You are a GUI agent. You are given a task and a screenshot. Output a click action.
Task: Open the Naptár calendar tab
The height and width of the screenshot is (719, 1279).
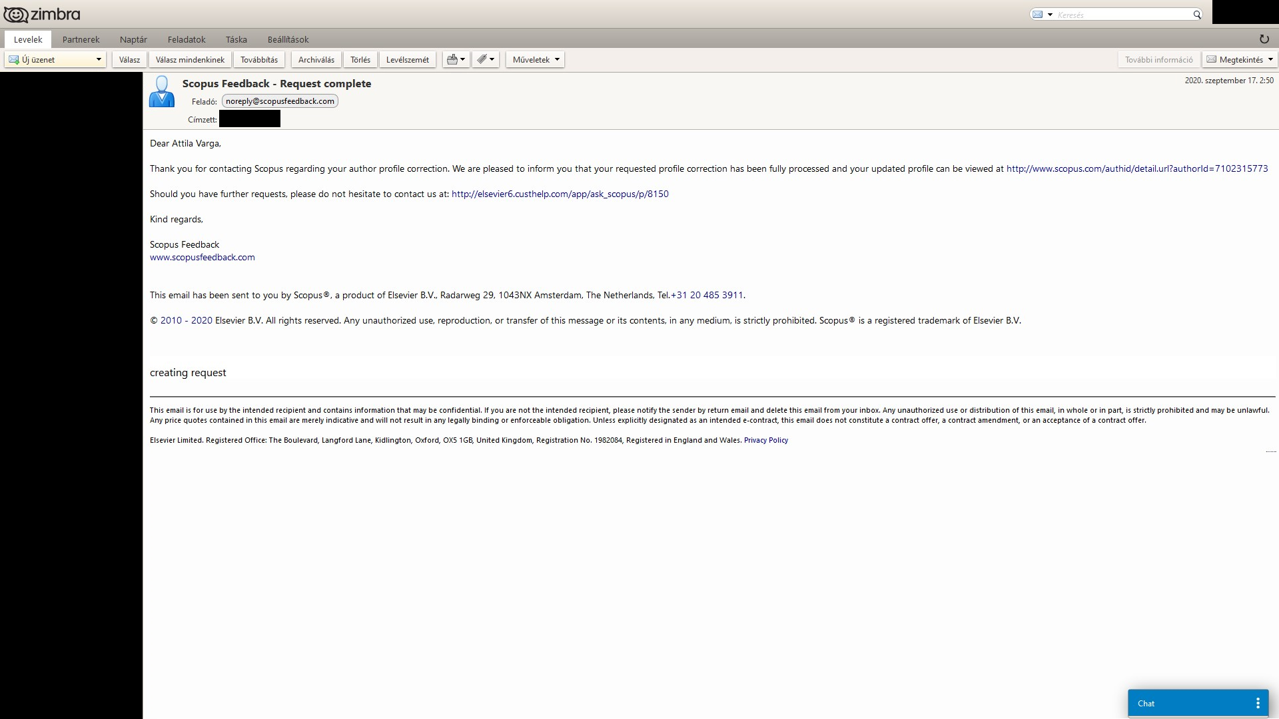pos(133,39)
